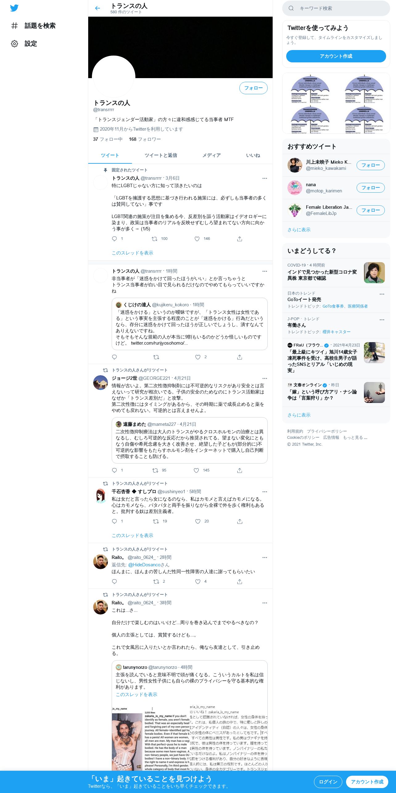
Task: Open transgender umbrella media thumbnail
Action: click(336, 103)
